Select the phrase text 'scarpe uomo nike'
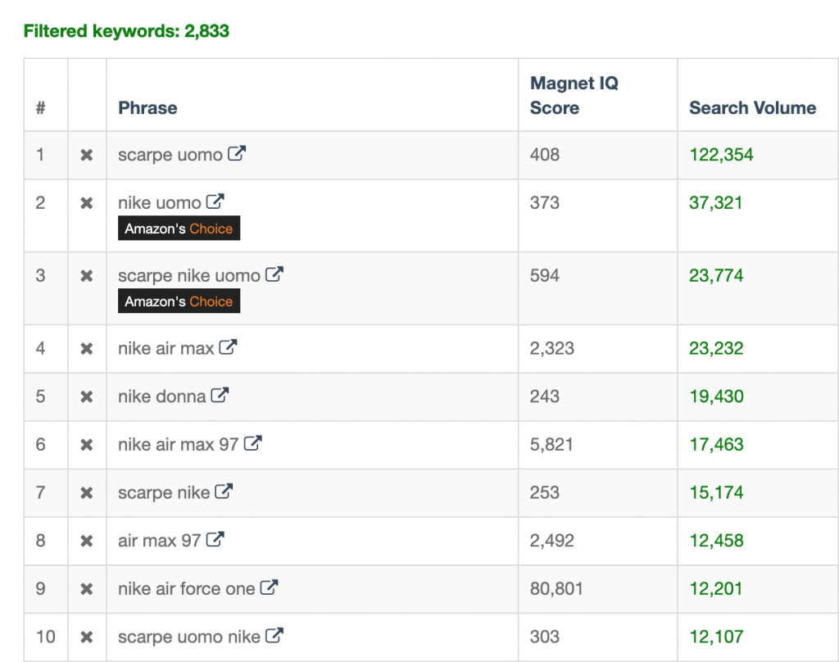This screenshot has width=839, height=662. click(x=189, y=637)
